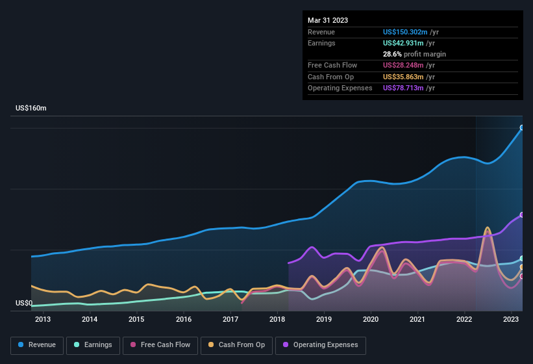Image resolution: width=533 pixels, height=364 pixels.
Task: Toggle the Operating Expenses legend button
Action: [320, 345]
